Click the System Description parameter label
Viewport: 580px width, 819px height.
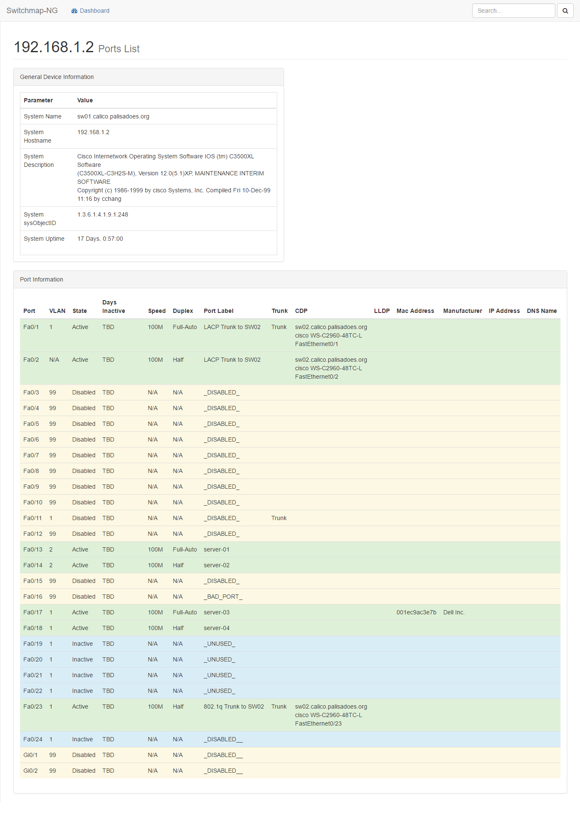(x=39, y=160)
